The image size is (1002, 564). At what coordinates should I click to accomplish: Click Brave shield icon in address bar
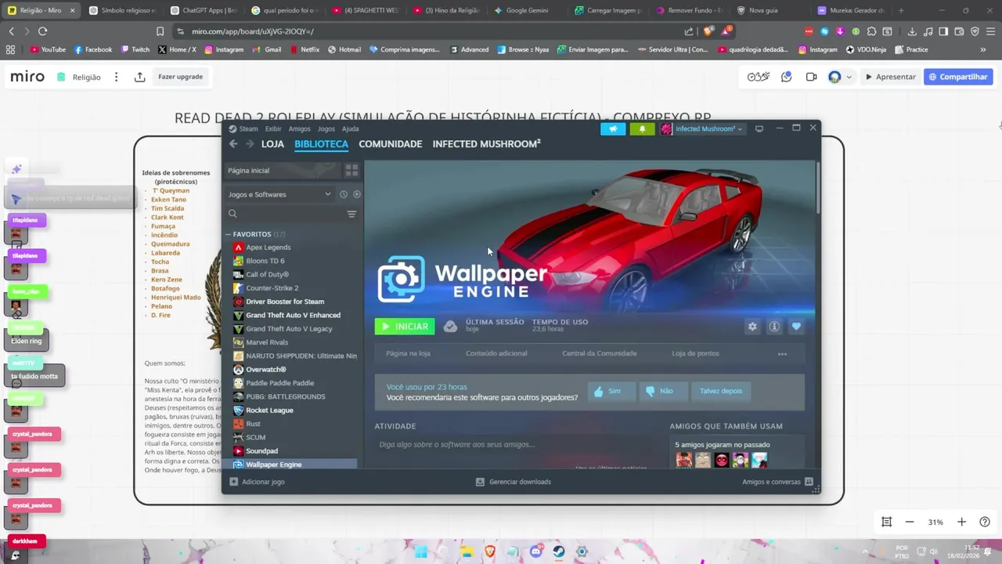pos(708,31)
